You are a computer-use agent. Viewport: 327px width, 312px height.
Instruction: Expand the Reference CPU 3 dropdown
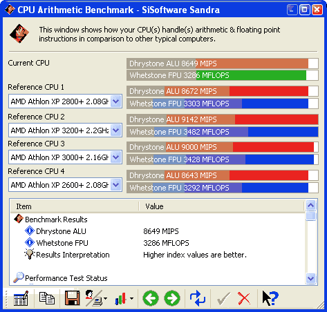116,157
